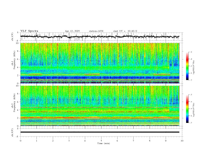Click the ch.1 spectrogram panel
This screenshot has height=158, width=205.
coord(100,63)
